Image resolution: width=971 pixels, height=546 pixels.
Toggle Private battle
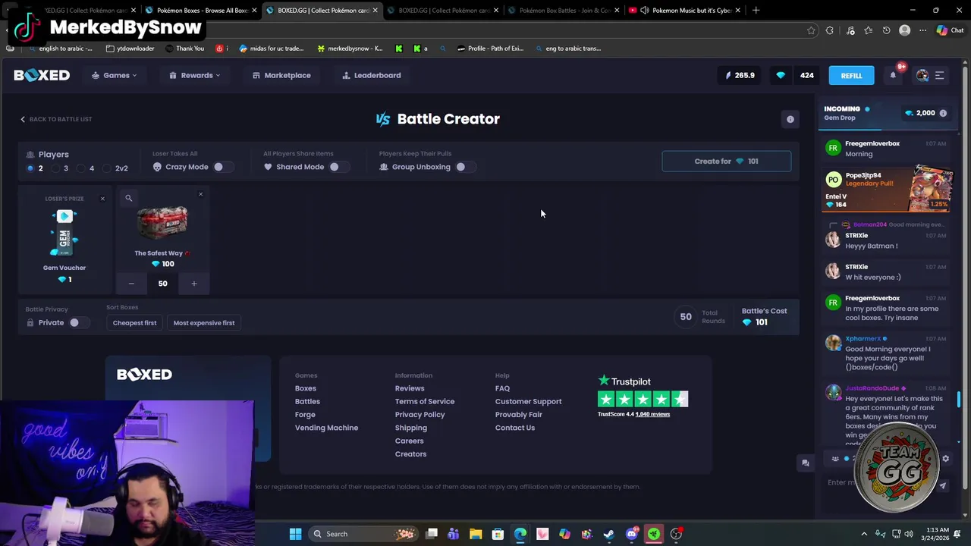click(x=78, y=322)
